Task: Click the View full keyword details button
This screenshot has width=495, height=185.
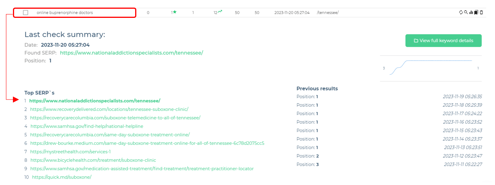Action: 443,41
